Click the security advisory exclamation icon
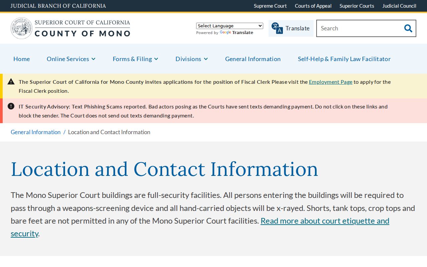427x267 pixels. 11,106
